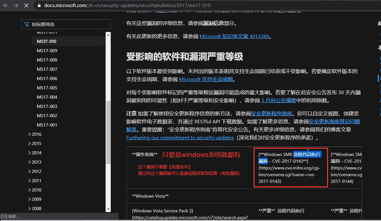Open Microsoft 知识库文章 4013389 link
Image resolution: width=381 pixels, height=221 pixels.
click(234, 37)
